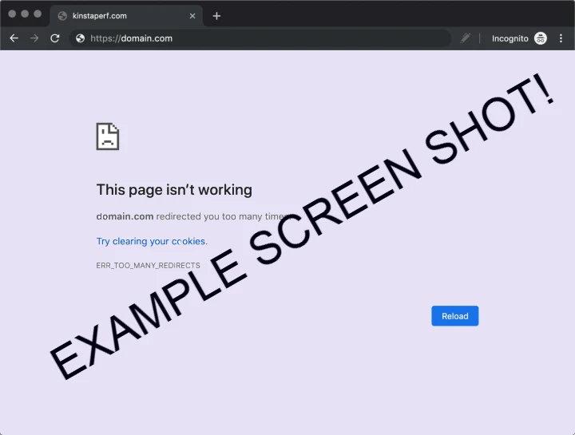
Task: Click the maximize window button
Action: 38,14
